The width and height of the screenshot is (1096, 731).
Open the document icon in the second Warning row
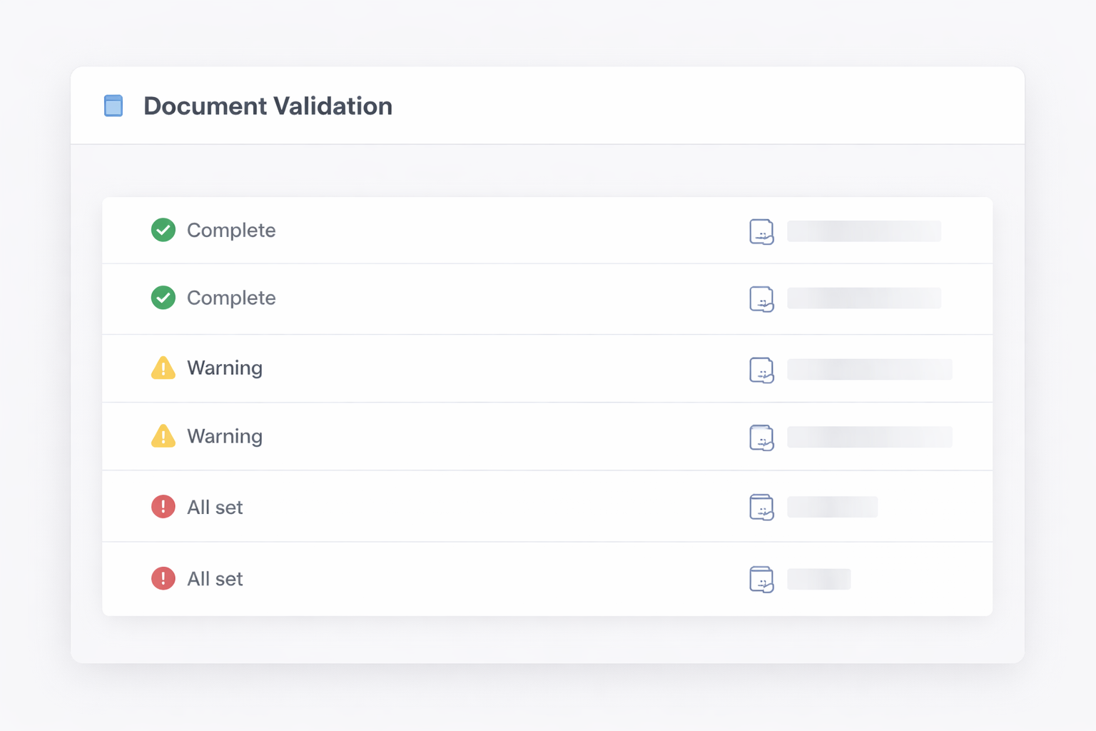click(x=761, y=438)
